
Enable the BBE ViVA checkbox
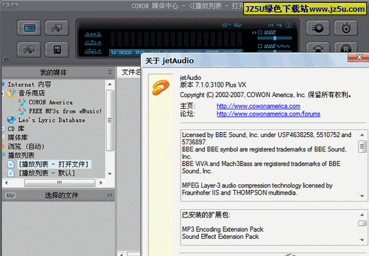[260, 46]
